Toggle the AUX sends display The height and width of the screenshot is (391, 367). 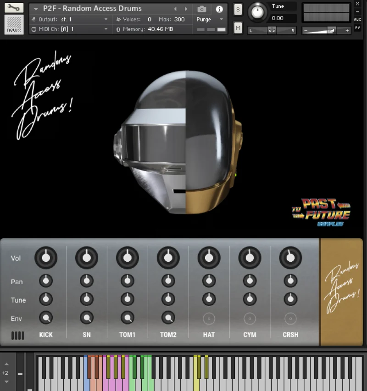356,19
